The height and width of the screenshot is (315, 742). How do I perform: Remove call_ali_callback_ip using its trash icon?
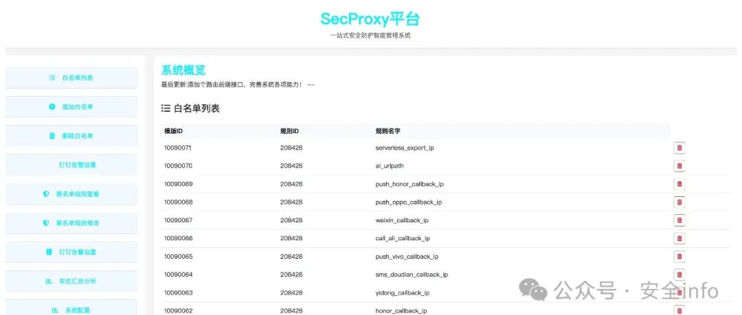coord(679,238)
